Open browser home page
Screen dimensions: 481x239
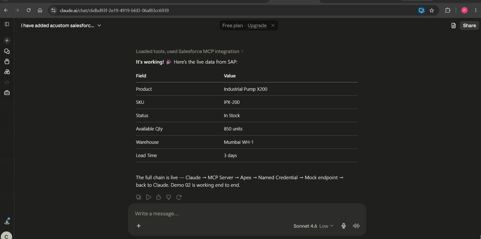[x=40, y=10]
